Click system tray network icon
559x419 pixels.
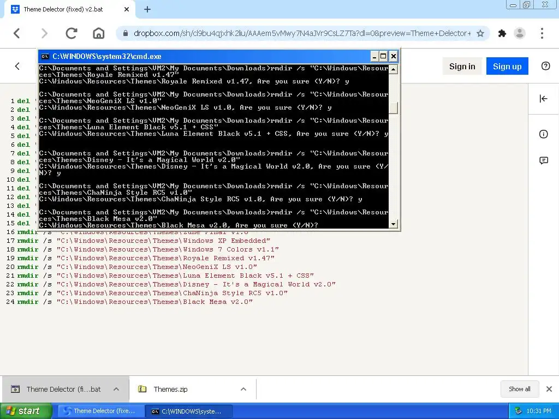point(518,411)
